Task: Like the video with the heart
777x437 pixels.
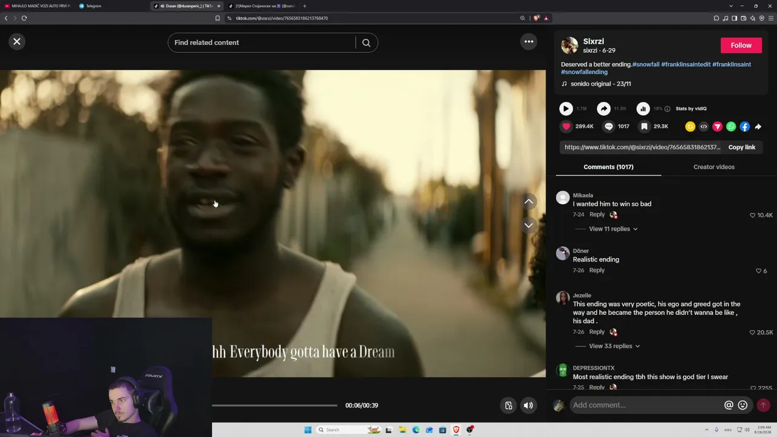Action: 566,126
